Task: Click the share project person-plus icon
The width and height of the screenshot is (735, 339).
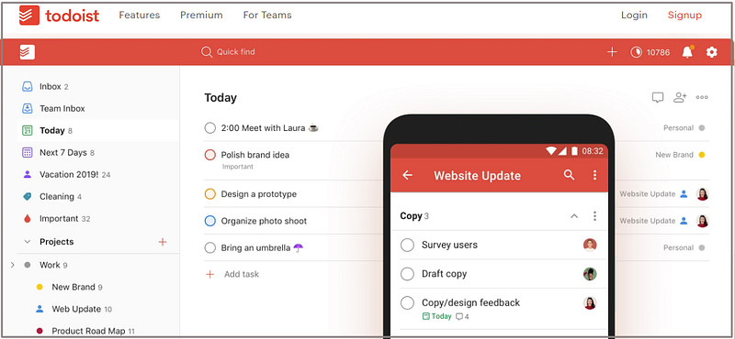Action: [x=680, y=97]
